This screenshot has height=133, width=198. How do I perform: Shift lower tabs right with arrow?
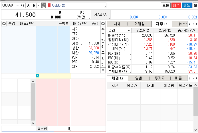[x=197, y=78]
